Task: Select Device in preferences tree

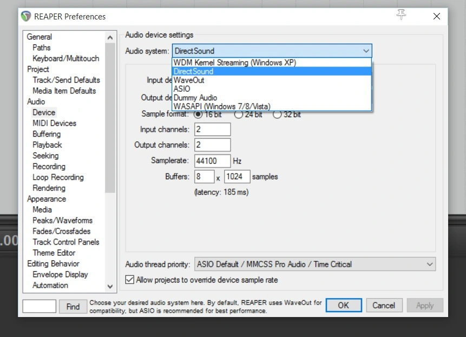Action: pyautogui.click(x=44, y=112)
